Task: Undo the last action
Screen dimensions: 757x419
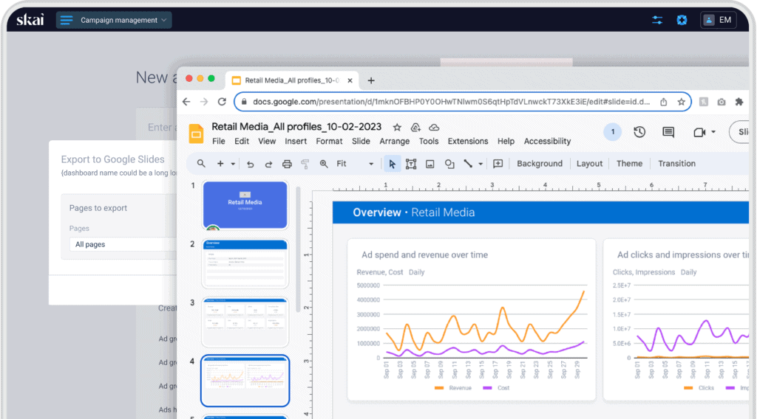Action: pos(250,165)
